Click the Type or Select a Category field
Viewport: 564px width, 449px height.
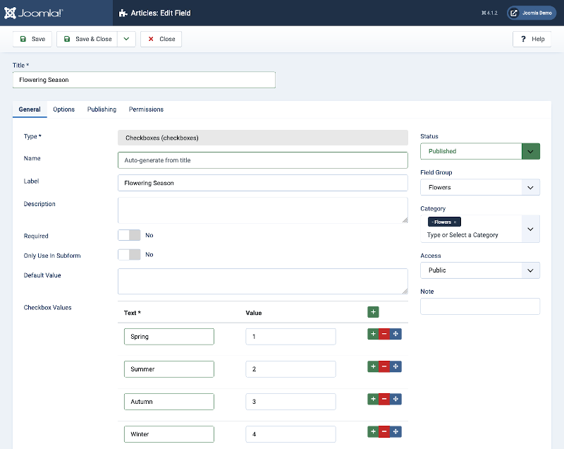[462, 235]
